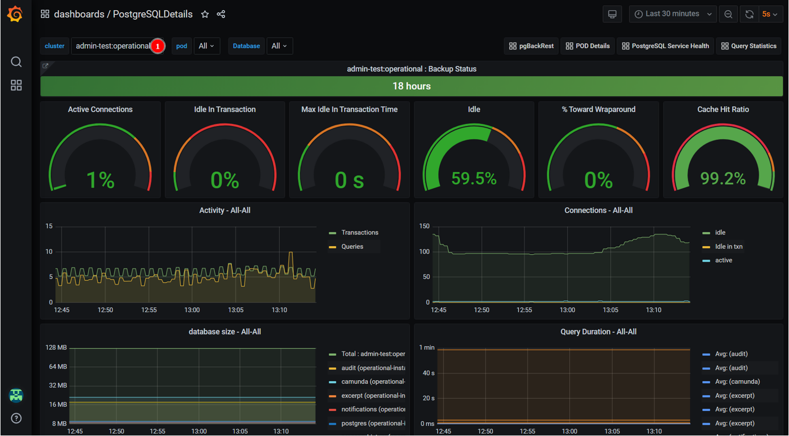Open database size - All-All panel menu
Screen dimensions: 789x436
pyautogui.click(x=225, y=331)
